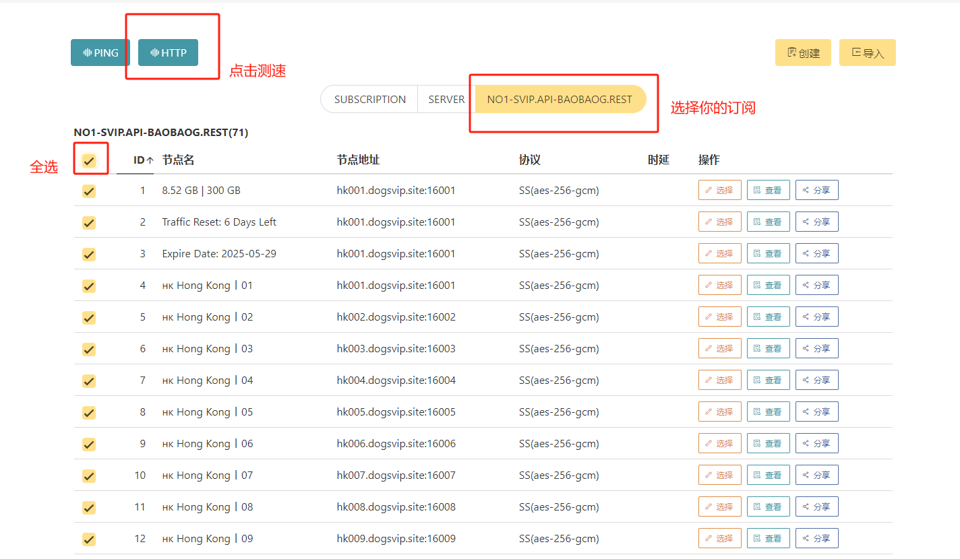Switch to the SERVER tab
Viewport: 960px width, 559px height.
pyautogui.click(x=446, y=100)
